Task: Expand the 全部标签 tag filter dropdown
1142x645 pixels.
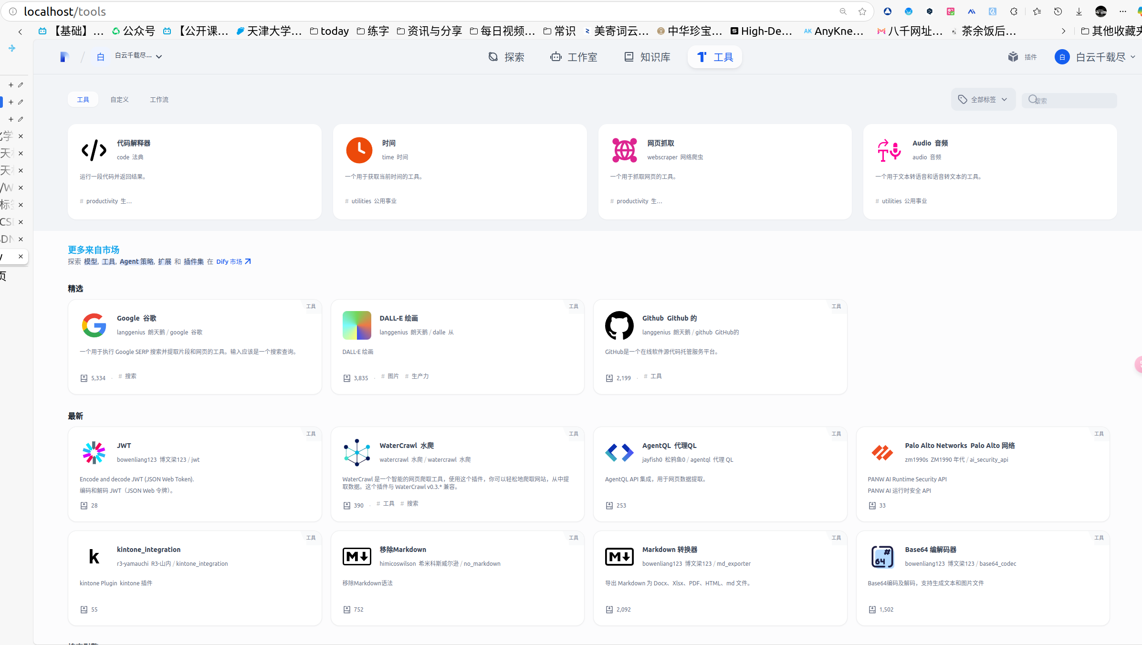Action: click(x=983, y=99)
